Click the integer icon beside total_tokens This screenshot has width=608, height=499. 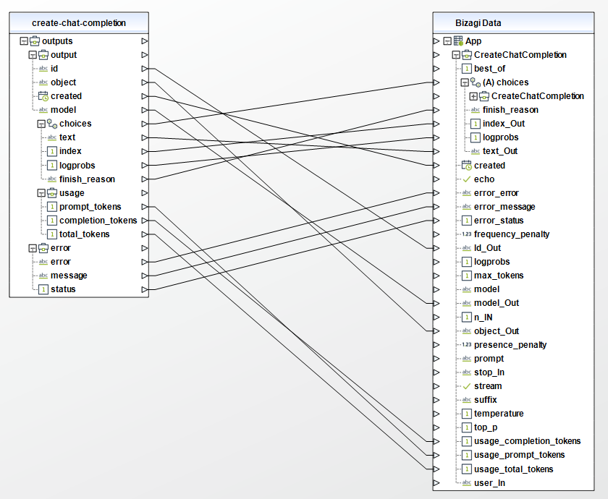[x=52, y=234]
